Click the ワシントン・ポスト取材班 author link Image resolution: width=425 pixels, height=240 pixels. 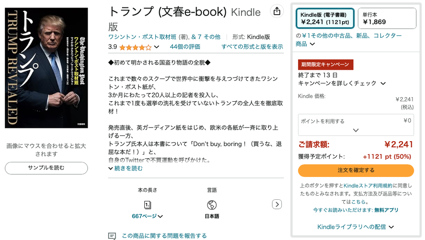[x=142, y=37]
